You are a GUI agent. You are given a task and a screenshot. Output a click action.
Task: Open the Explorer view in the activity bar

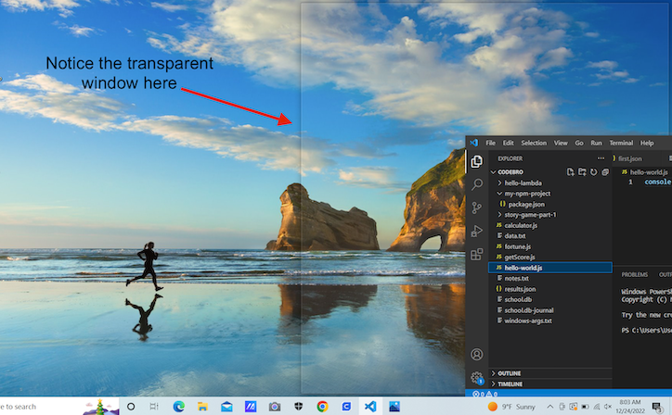click(476, 162)
